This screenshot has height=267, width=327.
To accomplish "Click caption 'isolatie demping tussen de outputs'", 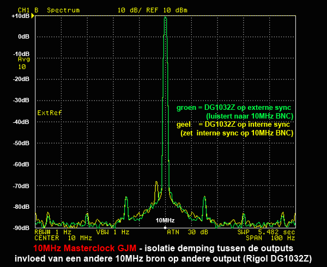I will pos(219,249).
